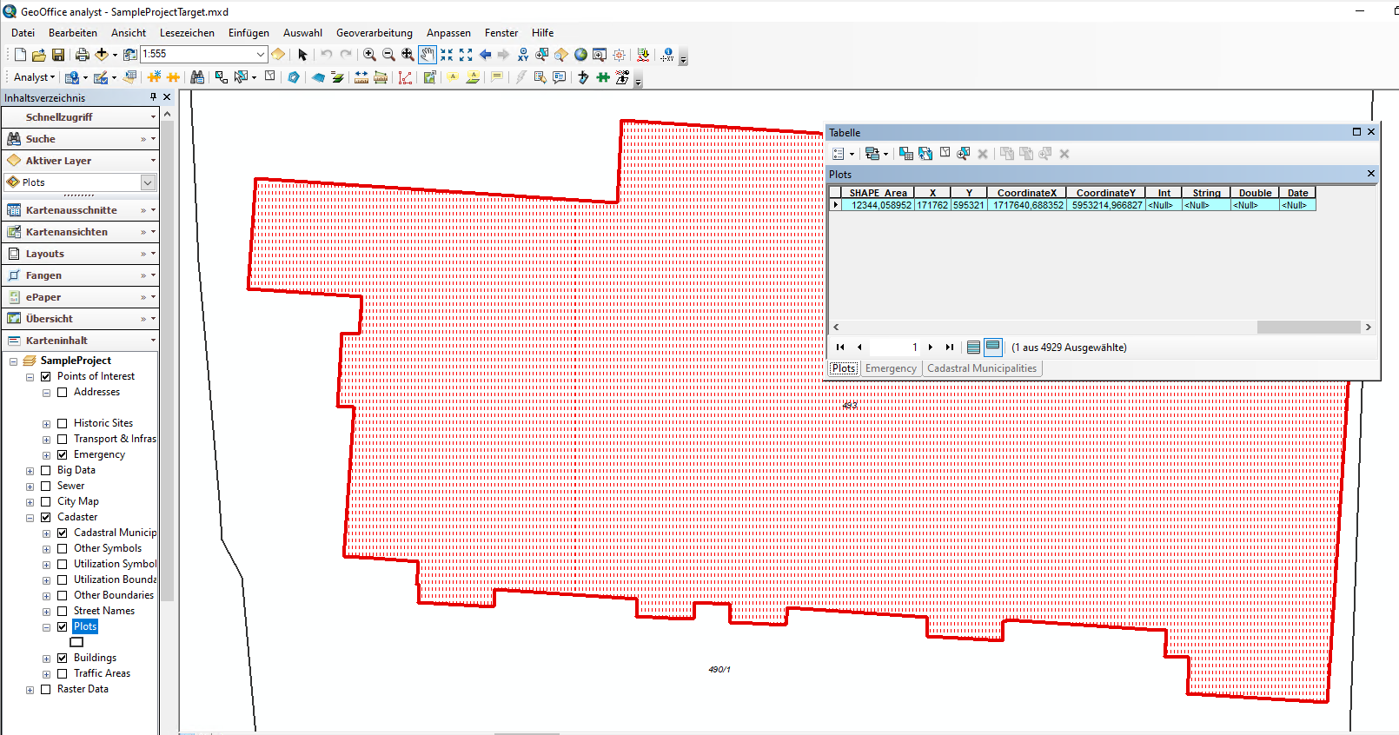Screen dimensions: 1399x735
Task: Click the Print icon in toolbar
Action: tap(82, 55)
